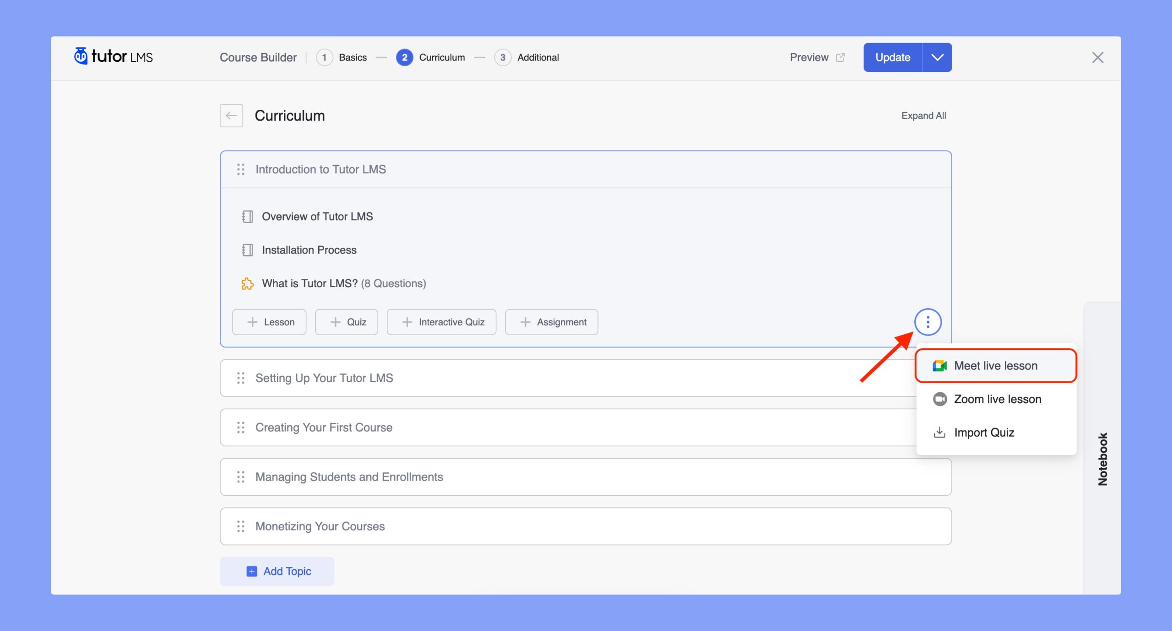Open the Update dropdown arrow
Viewport: 1172px width, 631px height.
[x=936, y=57]
